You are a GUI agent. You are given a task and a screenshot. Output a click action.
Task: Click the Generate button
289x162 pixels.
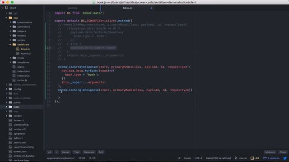[x=89, y=152]
